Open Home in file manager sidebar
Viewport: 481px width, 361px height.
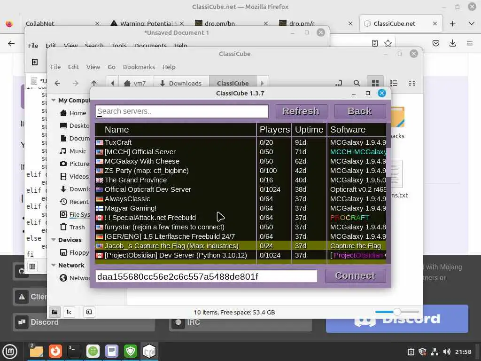[x=73, y=113]
